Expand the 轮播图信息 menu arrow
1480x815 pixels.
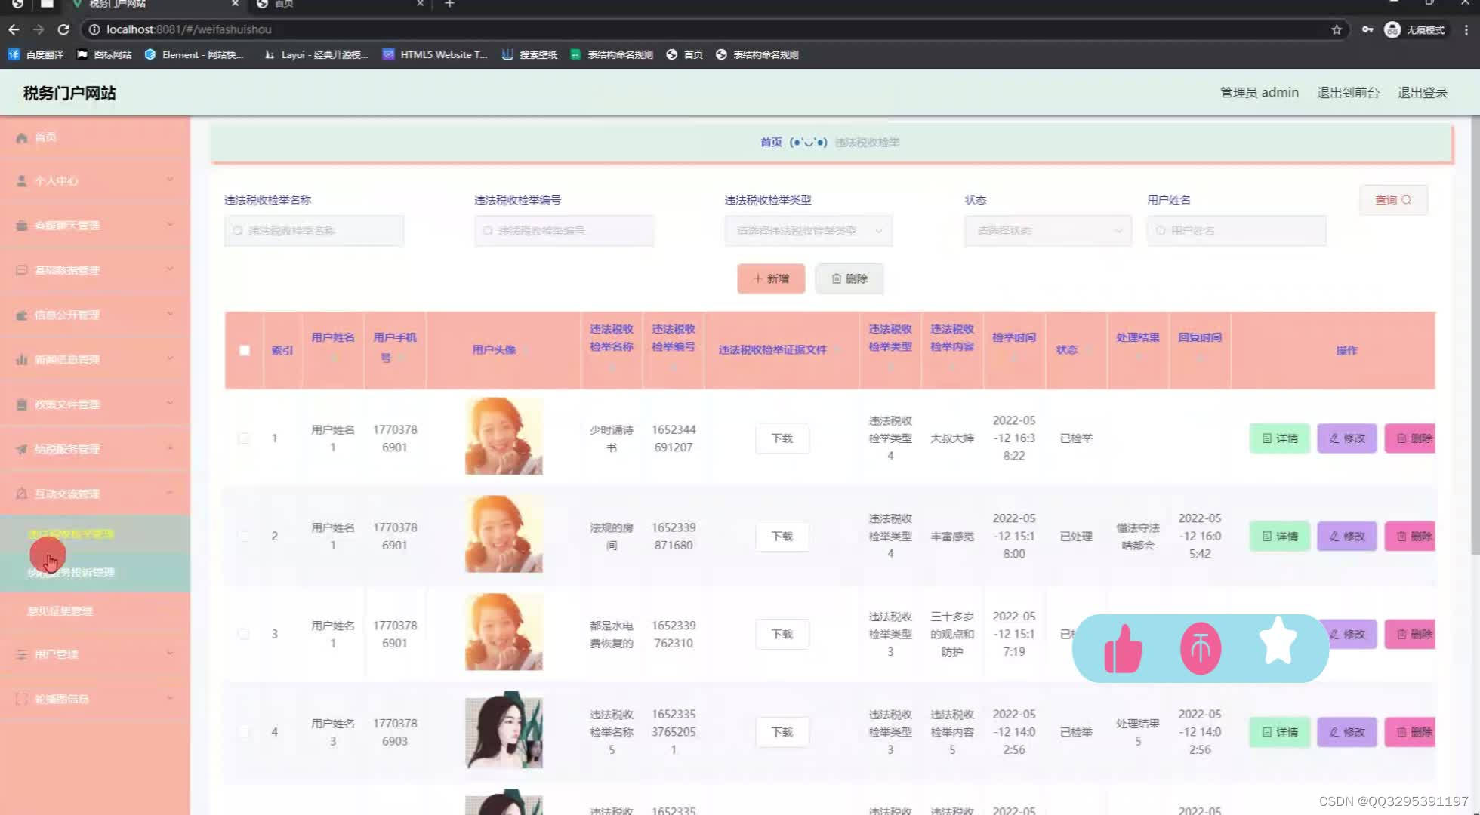[170, 697]
